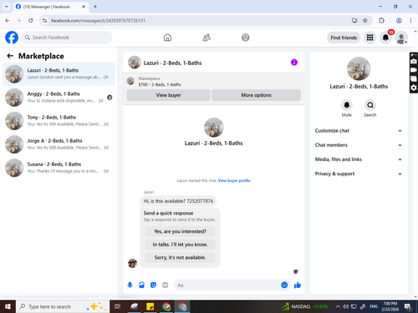Open the Tony conversation in the list
418x313 pixels.
59,121
